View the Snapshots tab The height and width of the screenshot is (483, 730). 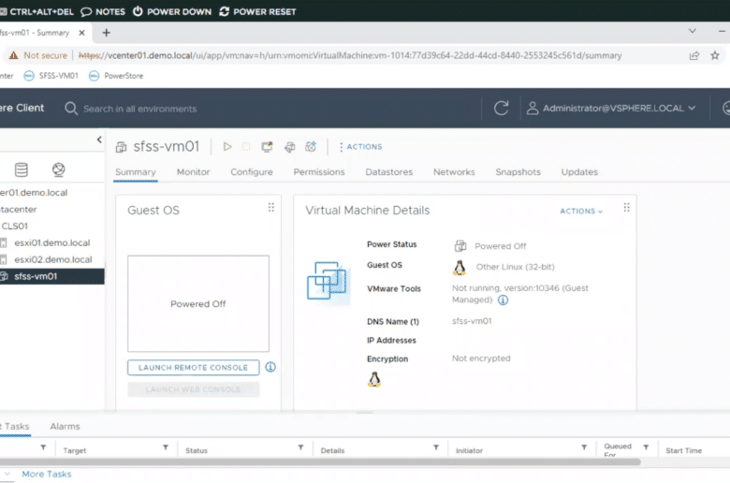coord(518,172)
